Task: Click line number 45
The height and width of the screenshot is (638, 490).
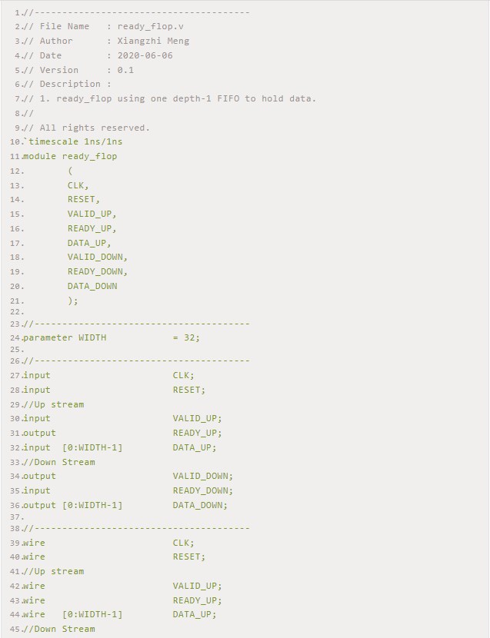Action: pyautogui.click(x=17, y=629)
